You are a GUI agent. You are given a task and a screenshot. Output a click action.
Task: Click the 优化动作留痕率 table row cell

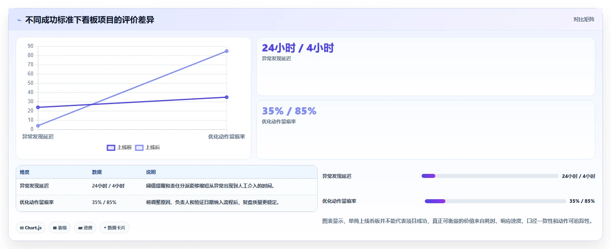(x=37, y=202)
